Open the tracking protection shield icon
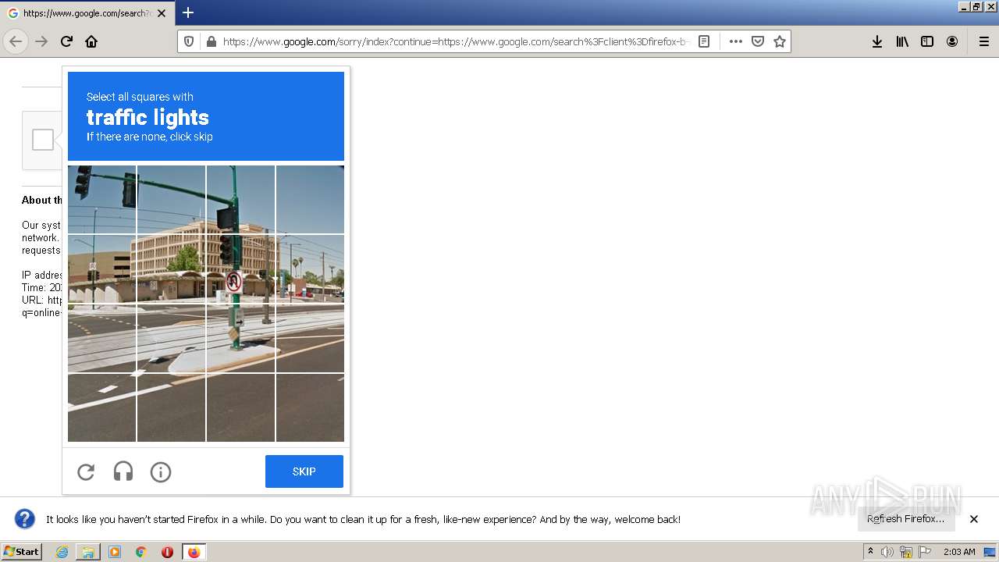Screen dimensions: 999x562 (189, 41)
